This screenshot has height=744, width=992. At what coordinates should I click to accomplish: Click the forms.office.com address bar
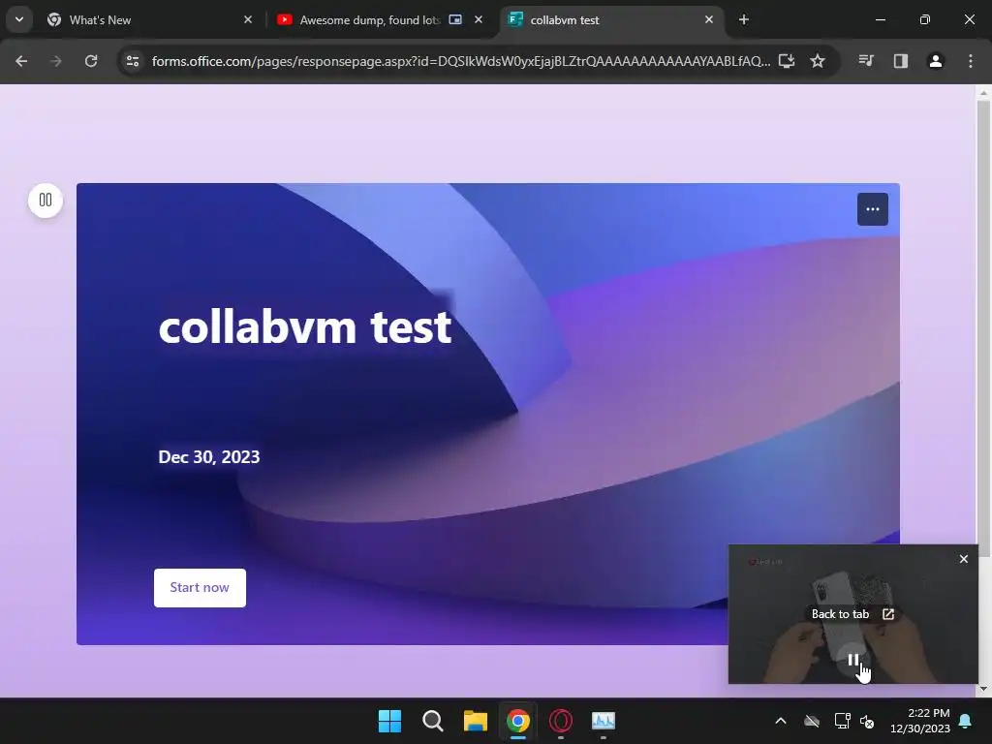click(x=460, y=61)
